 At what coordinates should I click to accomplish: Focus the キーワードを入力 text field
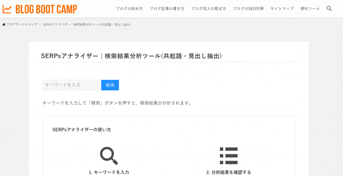[71, 85]
